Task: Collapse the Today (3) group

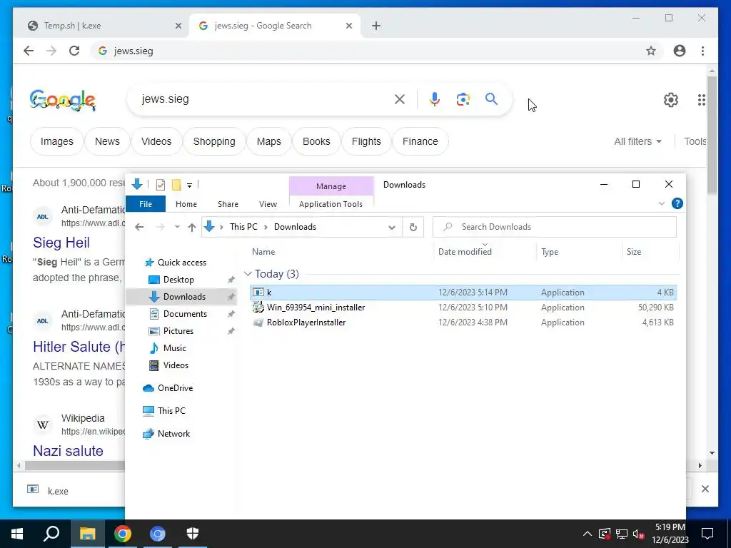Action: pos(248,274)
